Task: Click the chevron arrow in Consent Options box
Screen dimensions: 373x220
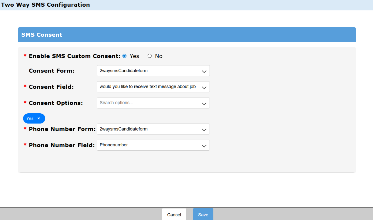Action: (x=204, y=104)
